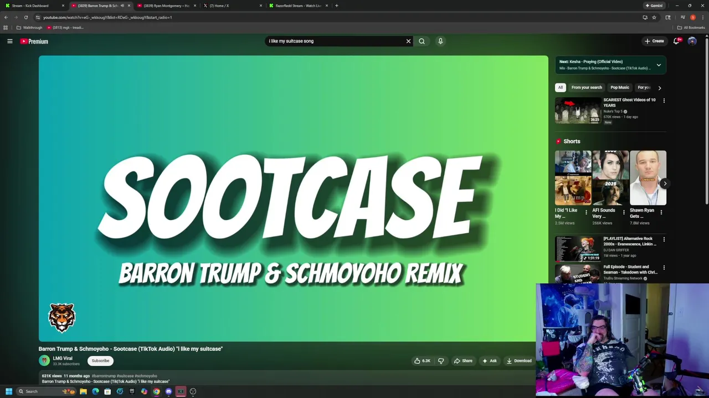Open the LMG Viral channel avatar
This screenshot has width=709, height=398.
(x=44, y=360)
